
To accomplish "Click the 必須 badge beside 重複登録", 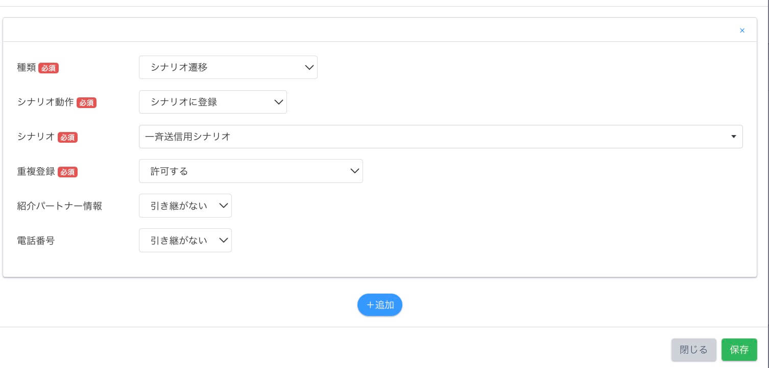I will pos(67,172).
